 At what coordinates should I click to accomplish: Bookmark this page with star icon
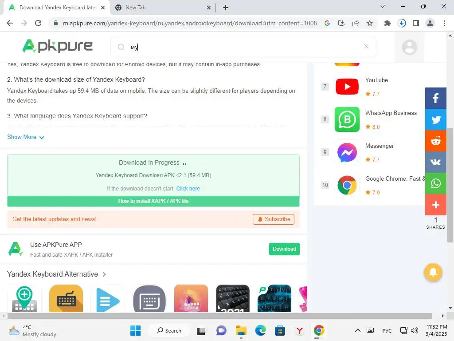(370, 23)
